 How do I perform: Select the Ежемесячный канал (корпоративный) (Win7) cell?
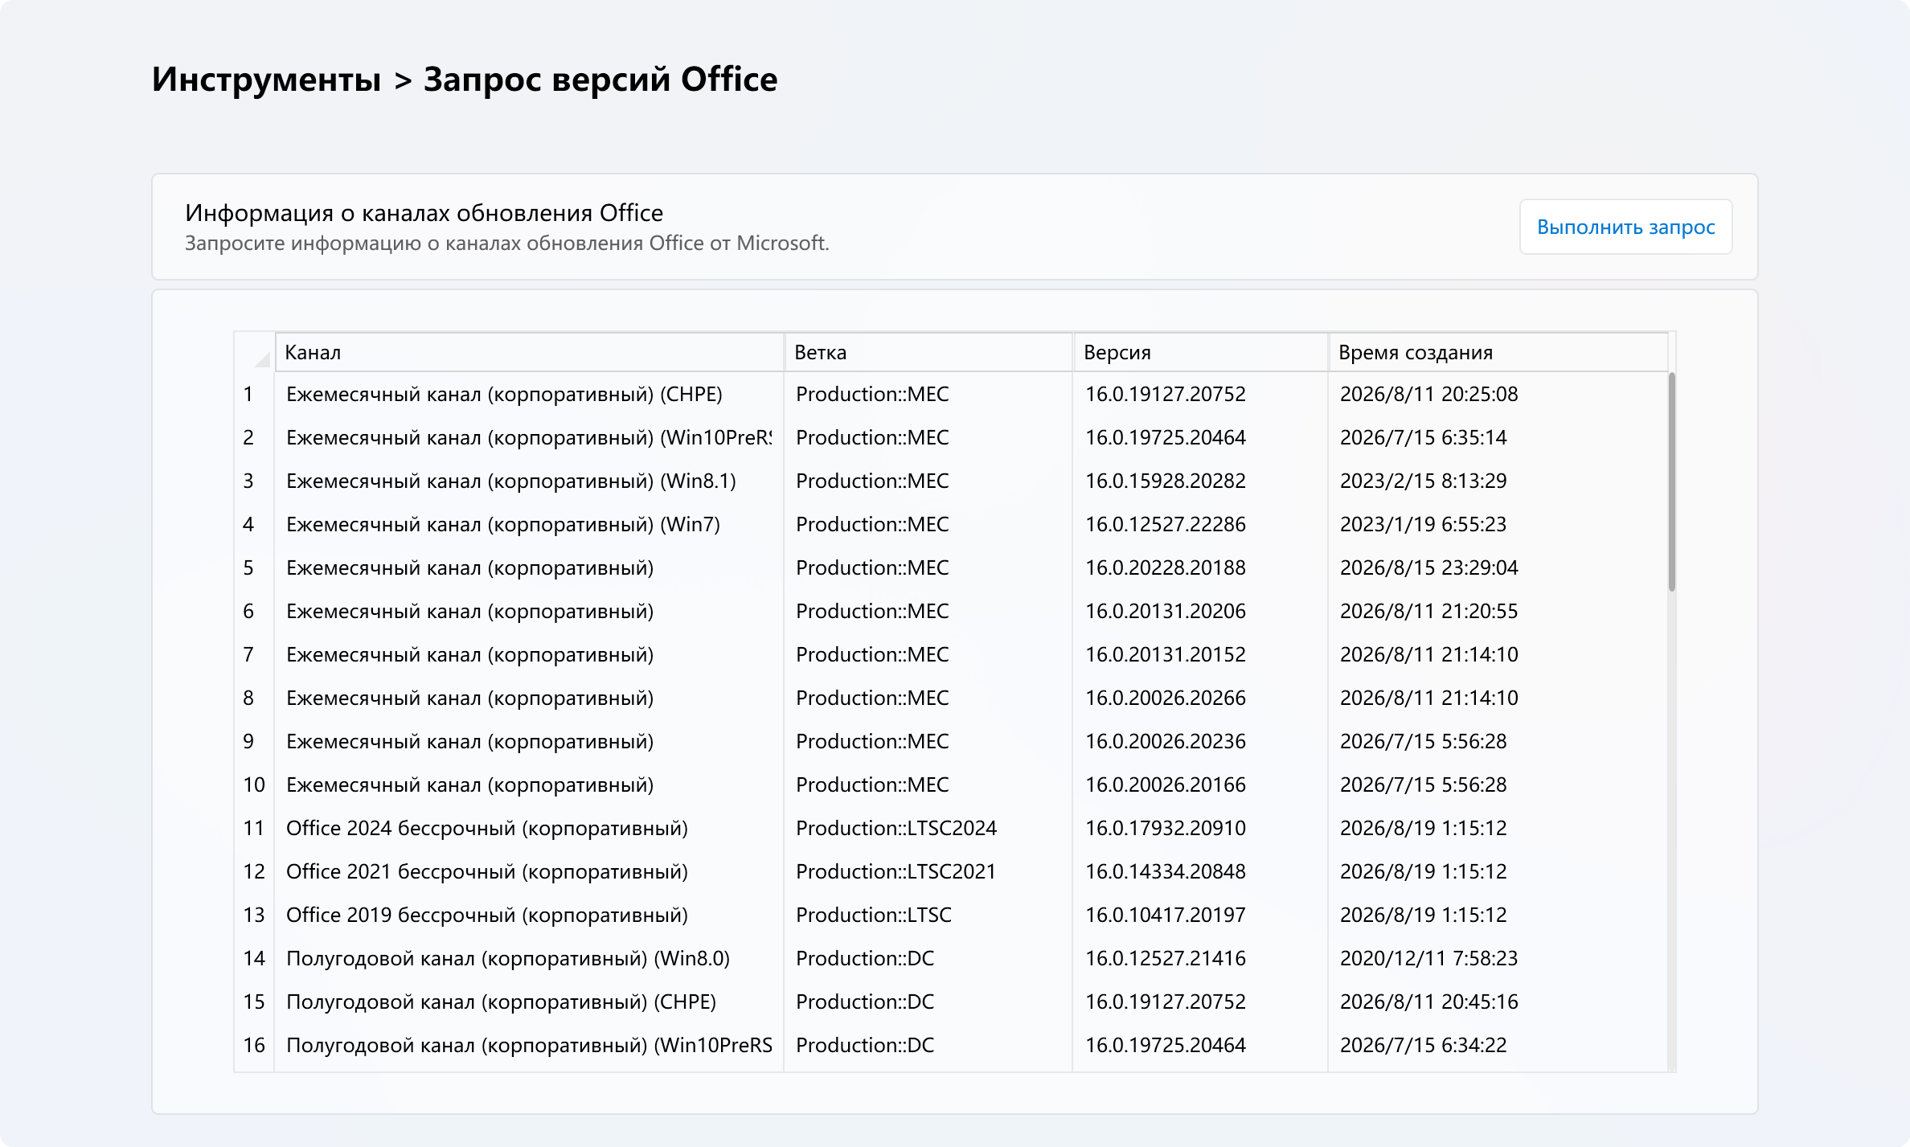point(530,524)
